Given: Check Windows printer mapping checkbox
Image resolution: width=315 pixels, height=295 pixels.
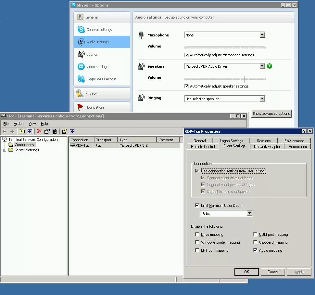Looking at the screenshot, I should (197, 242).
